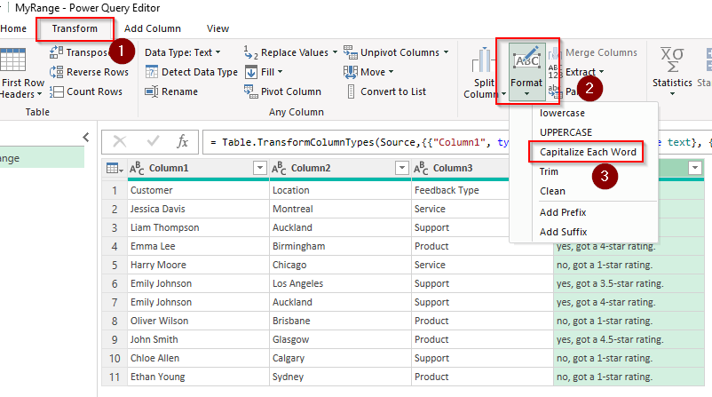Viewport: 712px width, 397px height.
Task: Click the fx function icon
Action: coord(182,142)
